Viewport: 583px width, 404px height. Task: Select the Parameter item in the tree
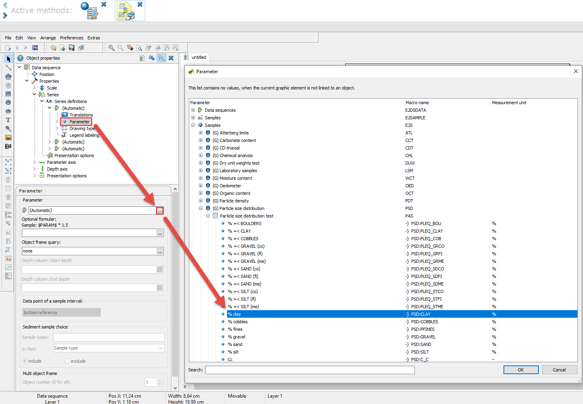coord(80,122)
